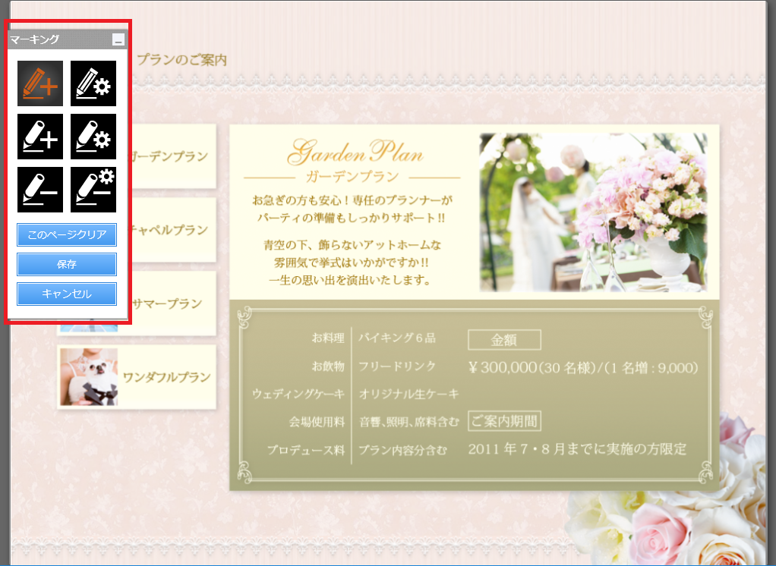Open the eraser settings tool

93,190
